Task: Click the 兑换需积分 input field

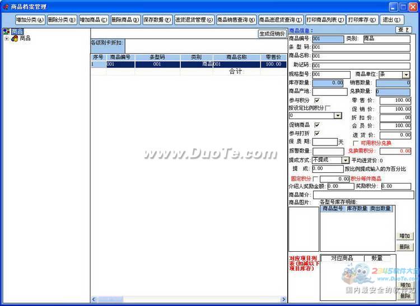Action: tap(395, 151)
